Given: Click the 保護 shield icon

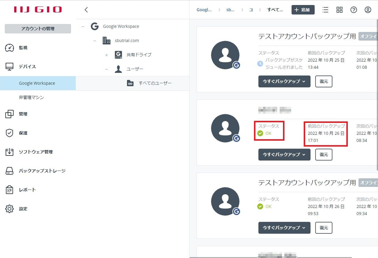Looking at the screenshot, I should pyautogui.click(x=9, y=133).
